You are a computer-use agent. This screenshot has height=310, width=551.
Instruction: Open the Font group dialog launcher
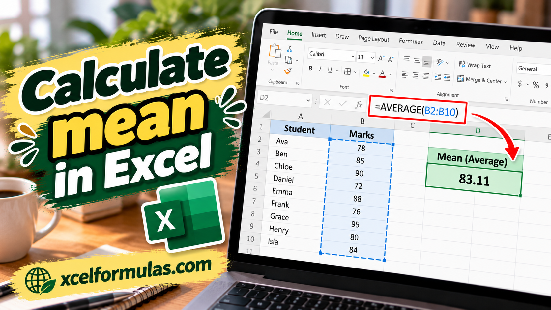pyautogui.click(x=391, y=90)
